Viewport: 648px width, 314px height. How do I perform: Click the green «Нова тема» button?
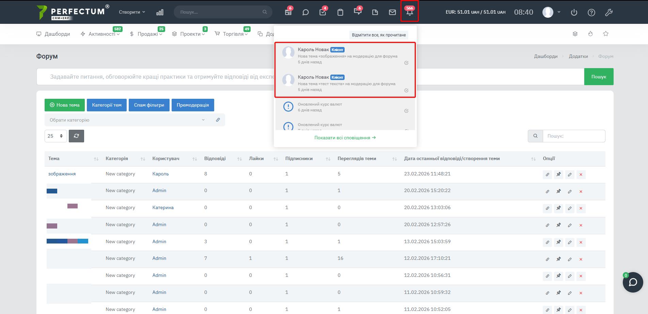[x=65, y=105]
